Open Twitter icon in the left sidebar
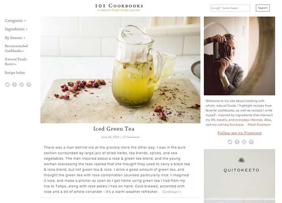 7,84
